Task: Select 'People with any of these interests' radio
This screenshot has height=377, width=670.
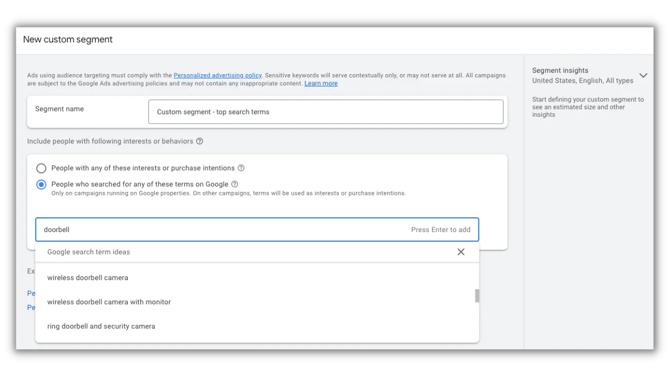Action: (x=41, y=169)
